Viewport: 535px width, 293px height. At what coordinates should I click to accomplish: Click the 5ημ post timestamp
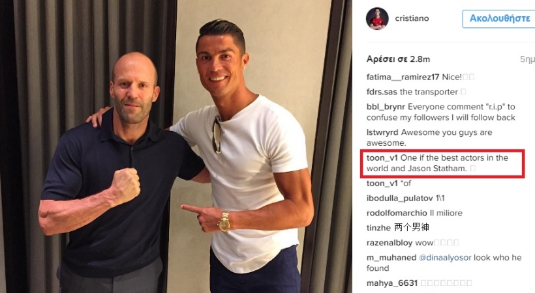(x=527, y=59)
